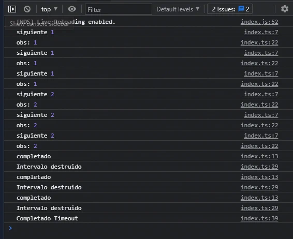Screen dimensions: 293x239
Task: Focus the Filter input field
Action: tap(119, 9)
